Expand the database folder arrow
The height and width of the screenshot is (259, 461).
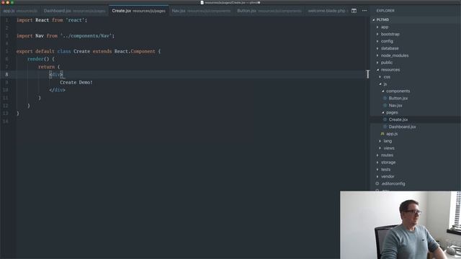(377, 48)
